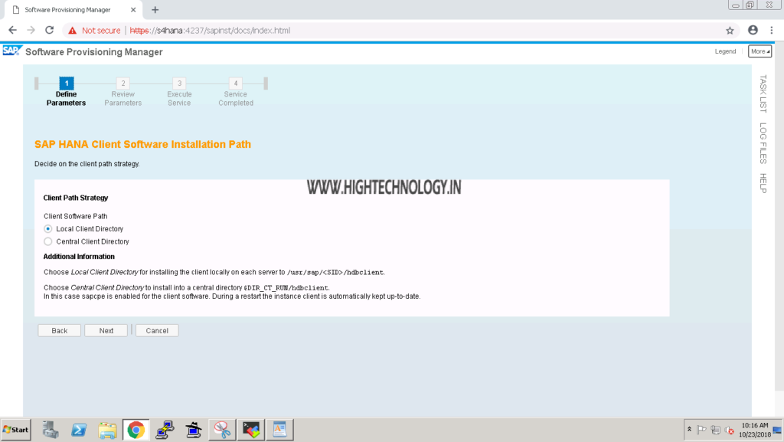Open the Legend link

pos(725,51)
